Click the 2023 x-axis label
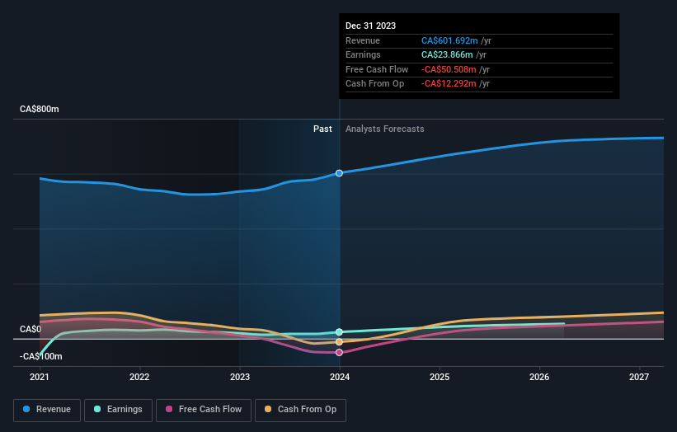 click(x=240, y=377)
